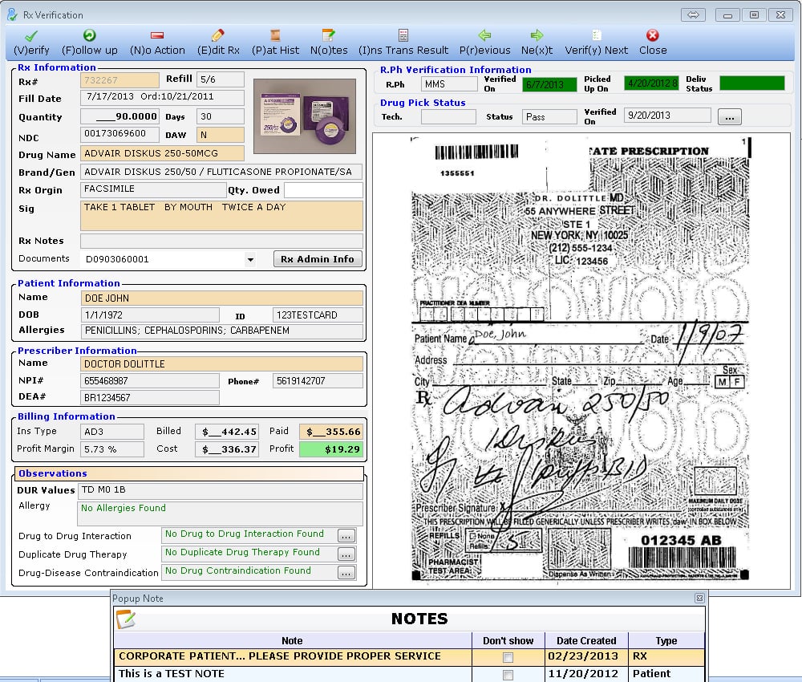Click ellipsis button beside Verified On date
Viewport: 802px width, 682px height.
[x=729, y=117]
